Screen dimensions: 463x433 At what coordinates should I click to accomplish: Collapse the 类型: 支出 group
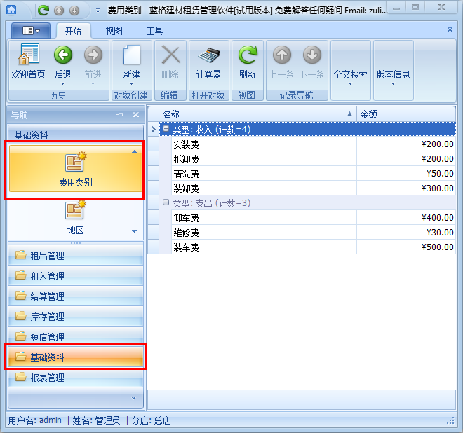coord(166,202)
